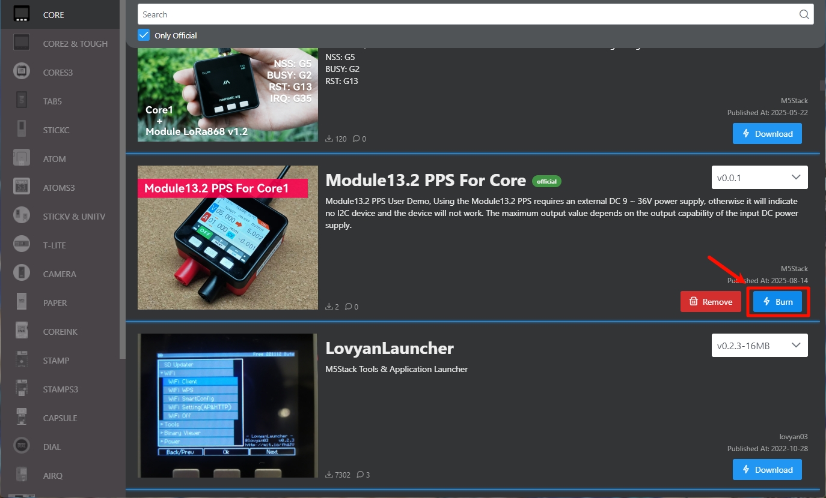Select the COREINK device icon

pyautogui.click(x=22, y=331)
